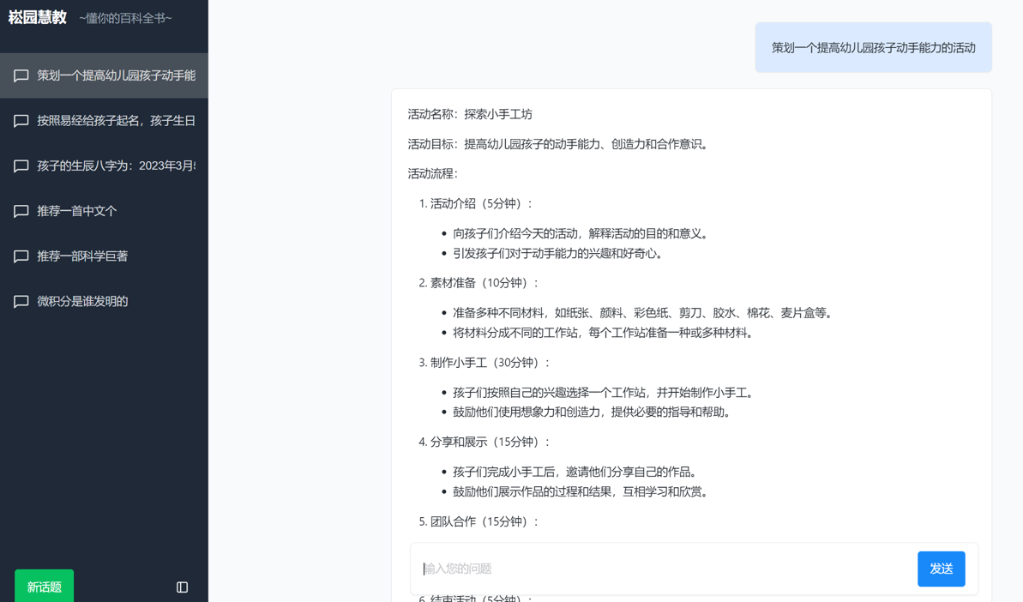Image resolution: width=1023 pixels, height=602 pixels.
Task: Click the chat icon of the 策划幼儿园 conversation
Action: pos(21,75)
